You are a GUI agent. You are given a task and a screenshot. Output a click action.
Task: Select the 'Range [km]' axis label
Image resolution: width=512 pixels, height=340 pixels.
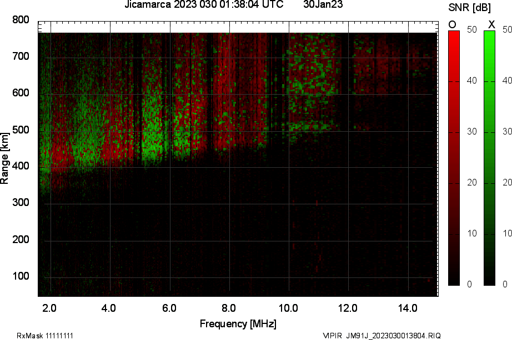tap(5, 158)
